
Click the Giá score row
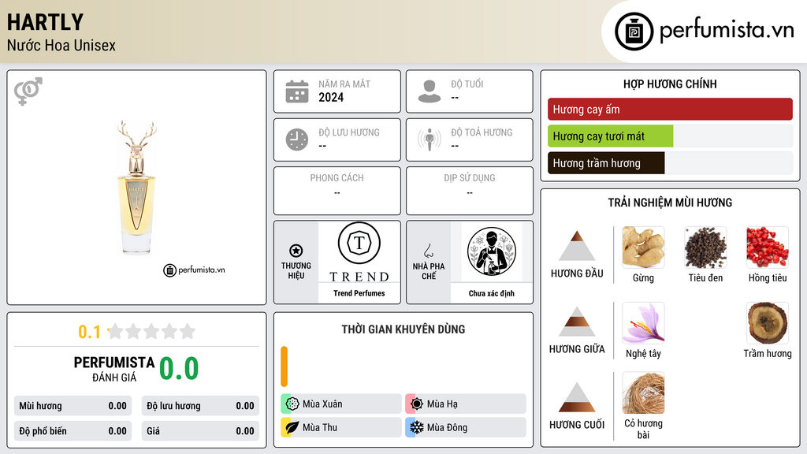200,431
